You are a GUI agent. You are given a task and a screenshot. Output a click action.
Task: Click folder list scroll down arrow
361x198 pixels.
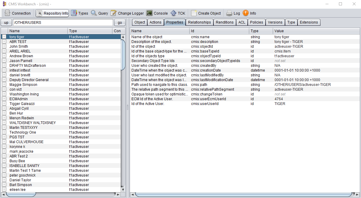click(x=123, y=190)
